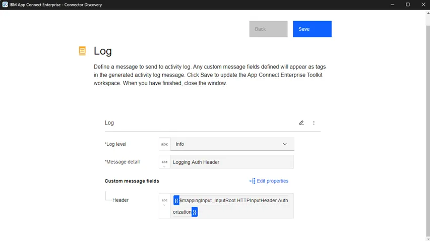Maximize the Connector Discovery window
The height and width of the screenshot is (241, 430).
[x=408, y=5]
